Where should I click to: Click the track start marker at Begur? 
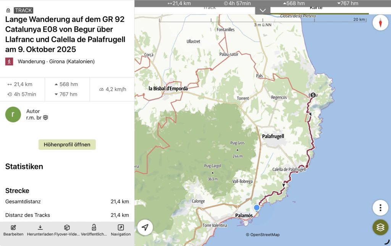click(313, 95)
